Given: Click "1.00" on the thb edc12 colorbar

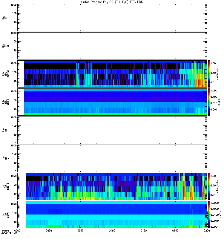Looking at the screenshot, I should pyautogui.click(x=213, y=63).
